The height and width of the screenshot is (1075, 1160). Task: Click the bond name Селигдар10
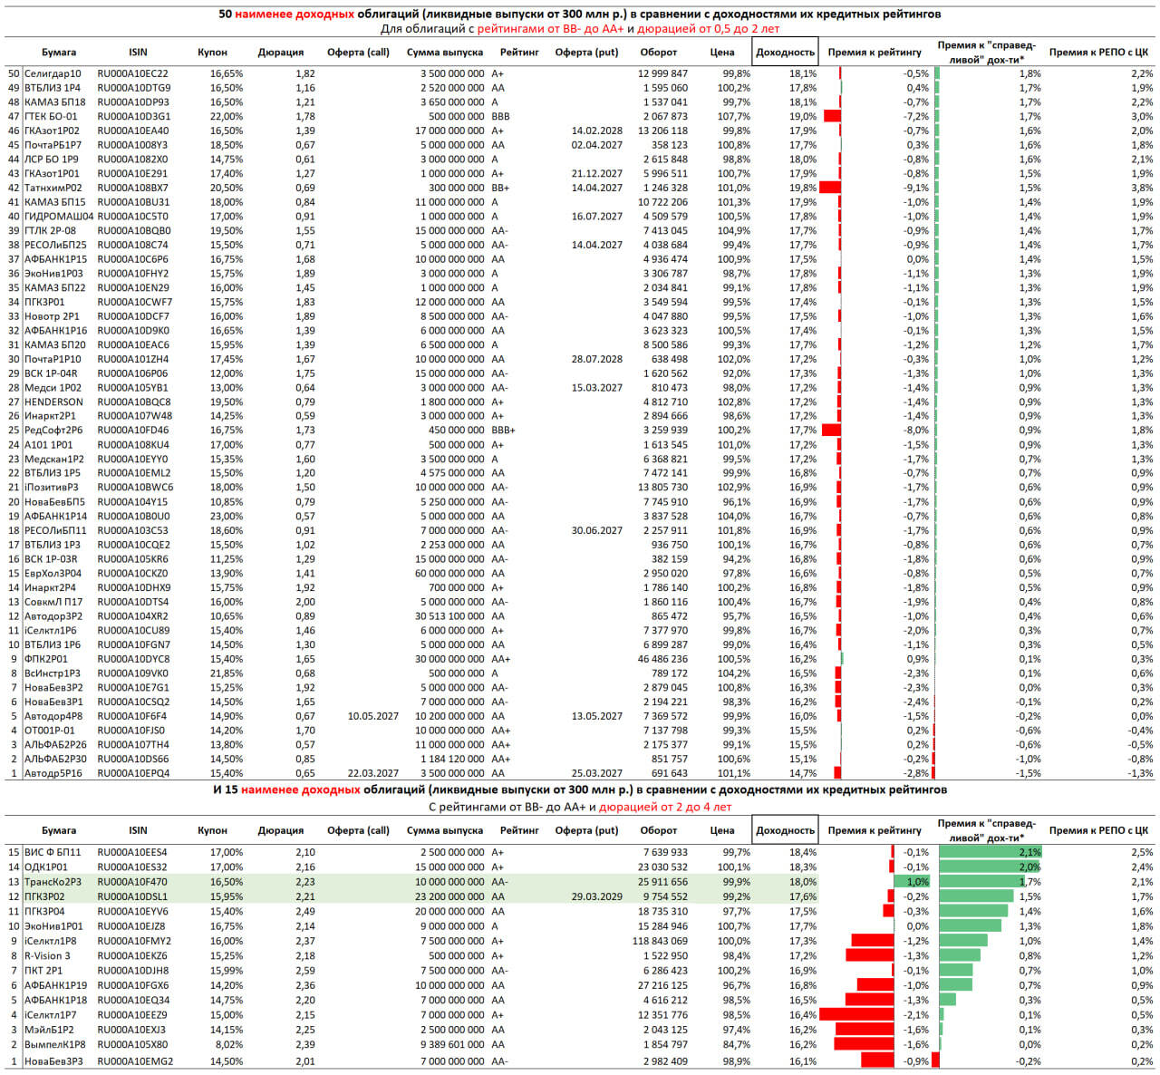[53, 73]
